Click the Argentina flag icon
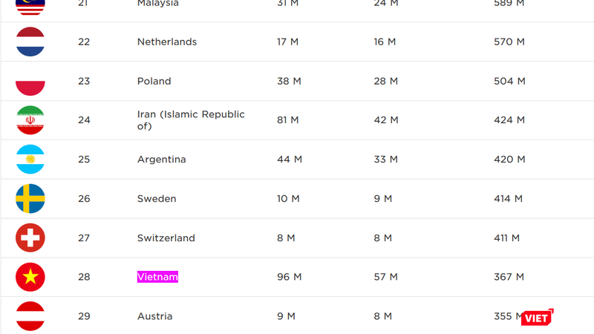This screenshot has height=334, width=594. (x=30, y=160)
